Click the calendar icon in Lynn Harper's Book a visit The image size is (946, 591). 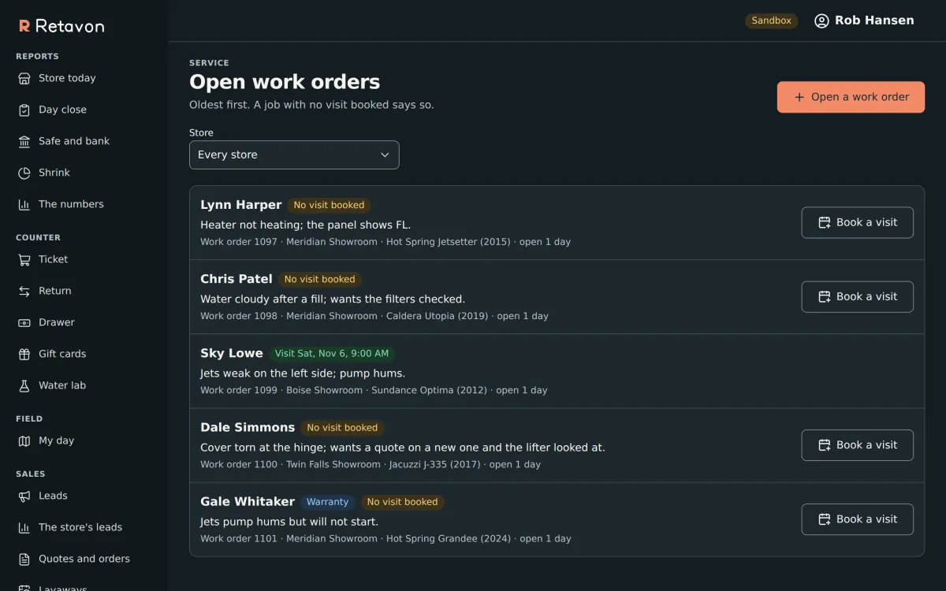coord(825,222)
